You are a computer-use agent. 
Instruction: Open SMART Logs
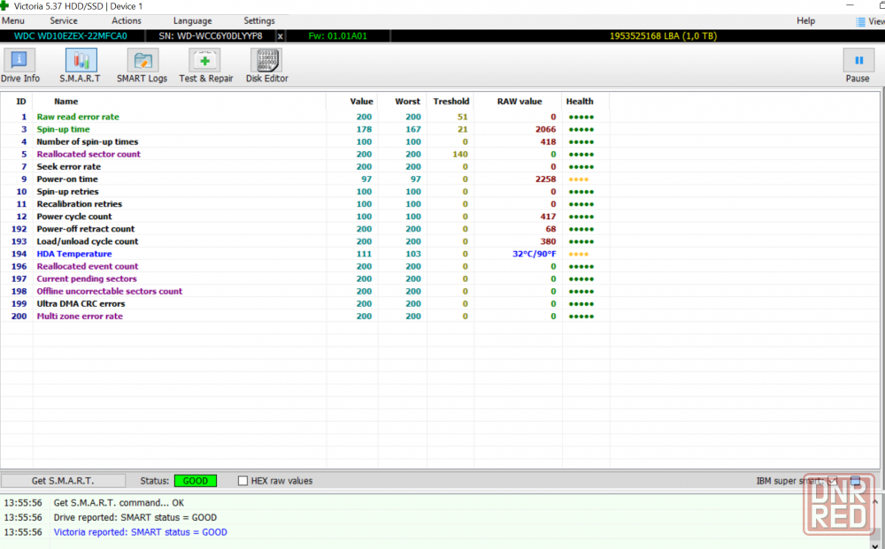click(142, 66)
